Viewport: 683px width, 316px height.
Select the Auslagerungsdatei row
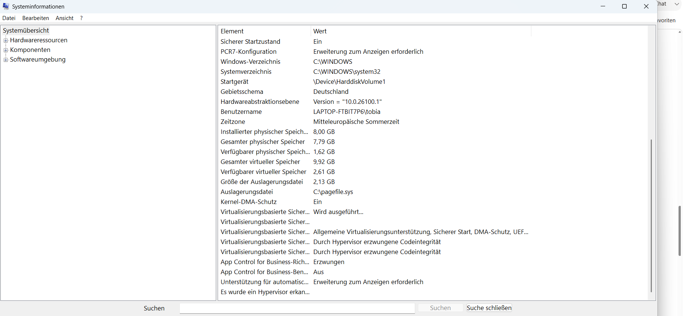[x=375, y=192]
